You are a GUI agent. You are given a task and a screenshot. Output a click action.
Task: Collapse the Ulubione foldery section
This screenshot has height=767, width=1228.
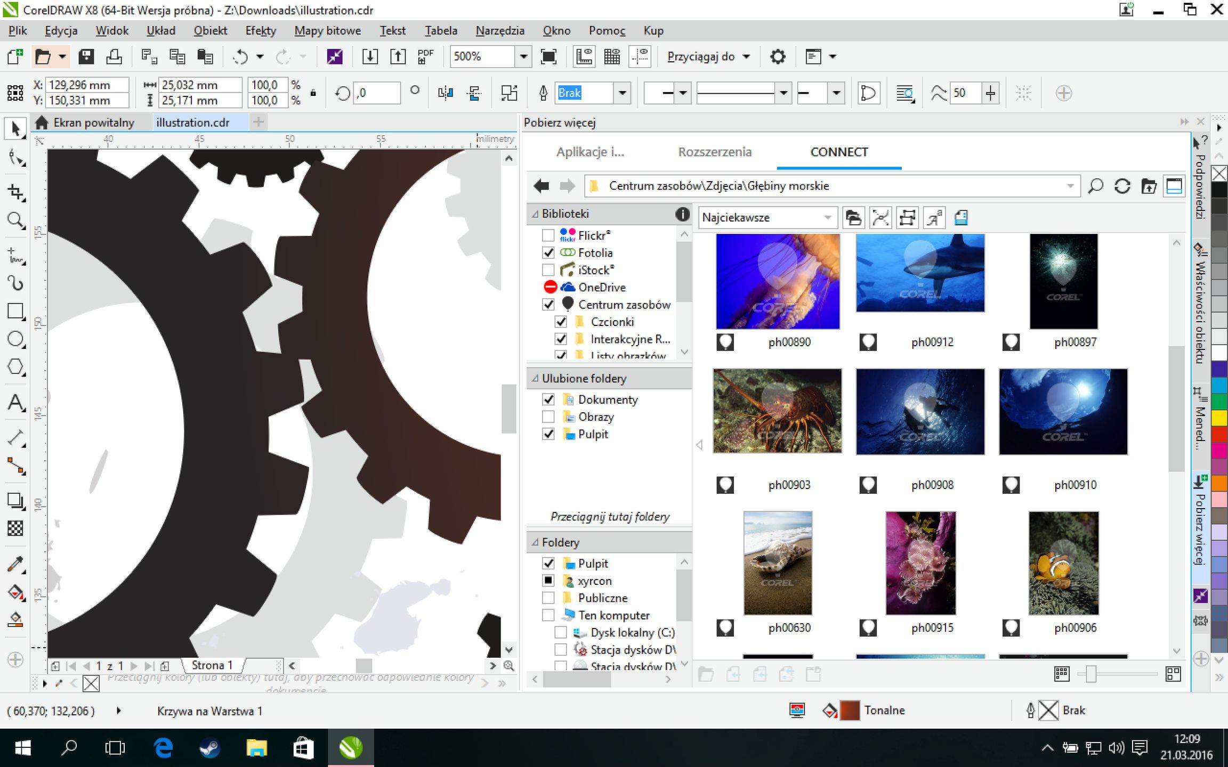[535, 379]
